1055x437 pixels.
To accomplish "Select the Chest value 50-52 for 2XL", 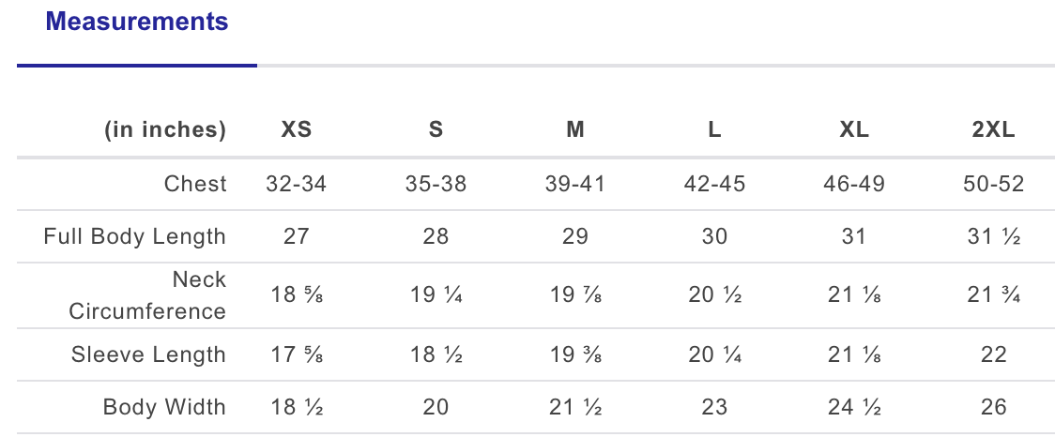I will (x=993, y=184).
